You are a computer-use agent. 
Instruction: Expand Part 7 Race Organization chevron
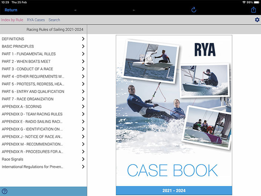click(x=83, y=99)
